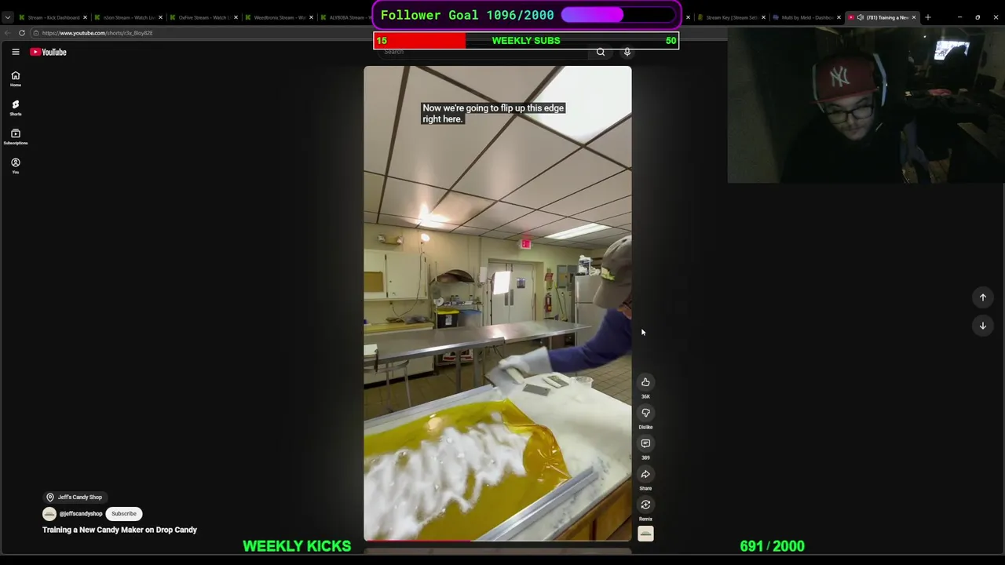Go to the previous Short with up arrow

[982, 297]
